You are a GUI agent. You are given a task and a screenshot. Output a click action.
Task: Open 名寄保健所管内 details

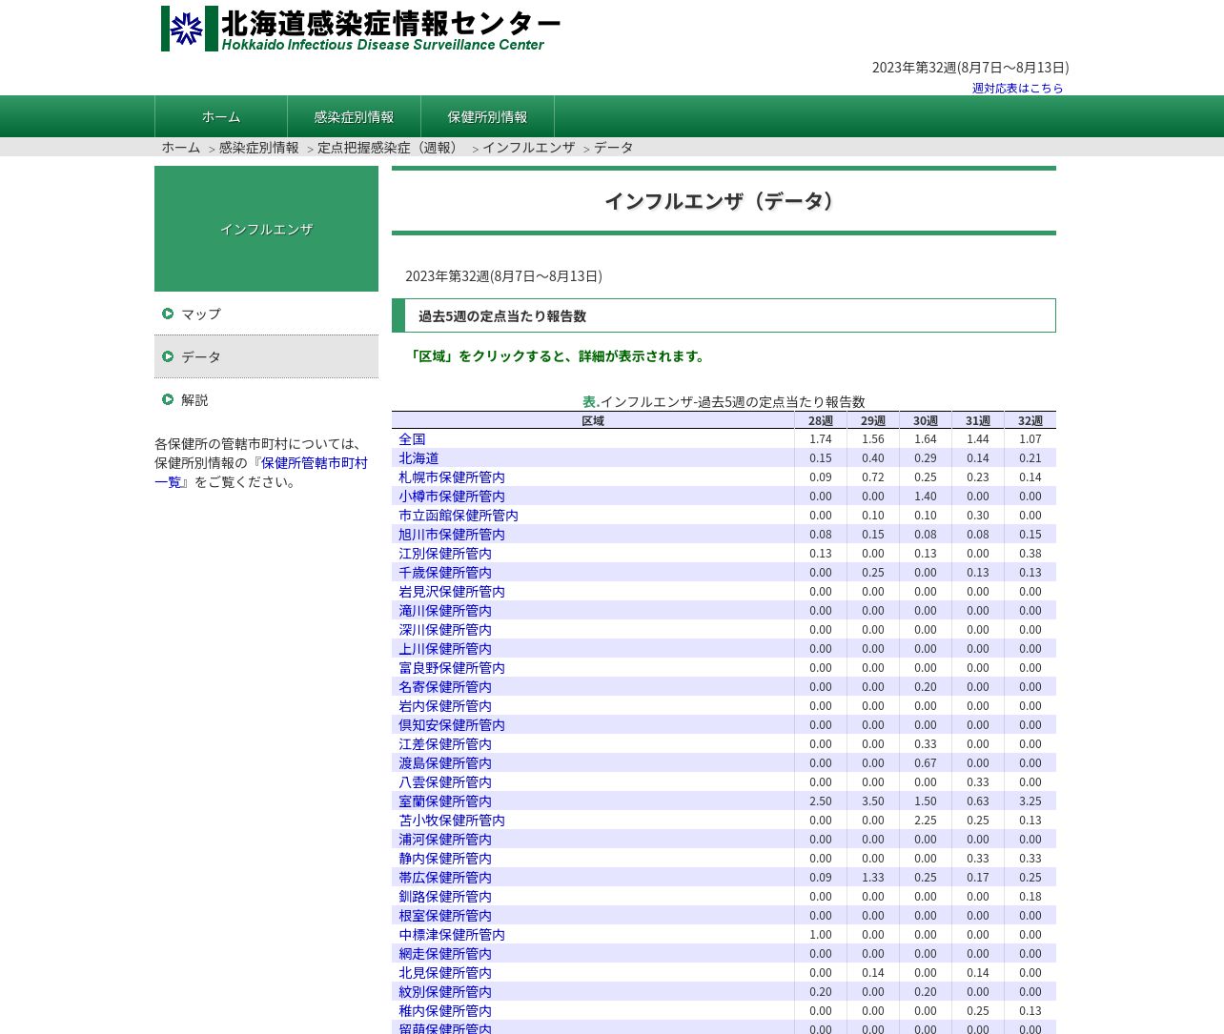tap(445, 687)
